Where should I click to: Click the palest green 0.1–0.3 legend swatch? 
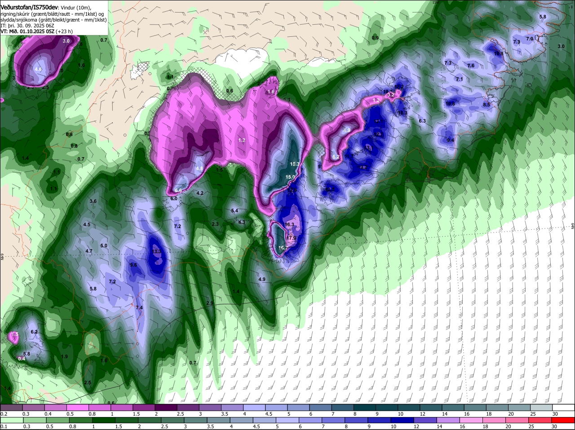12,421
